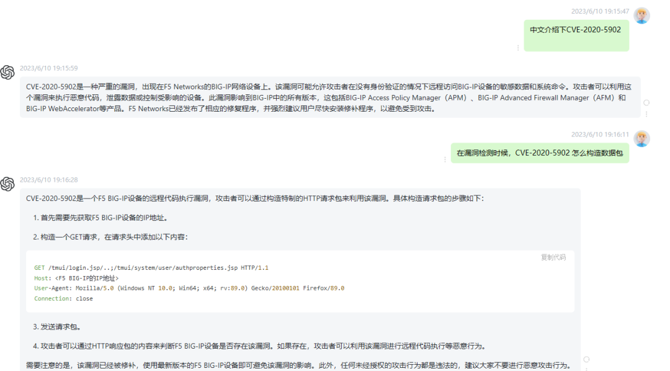670x371 pixels.
Task: Click the code line 'Host: <F5 BIG-IP的IP地址>'
Action: [x=76, y=278]
